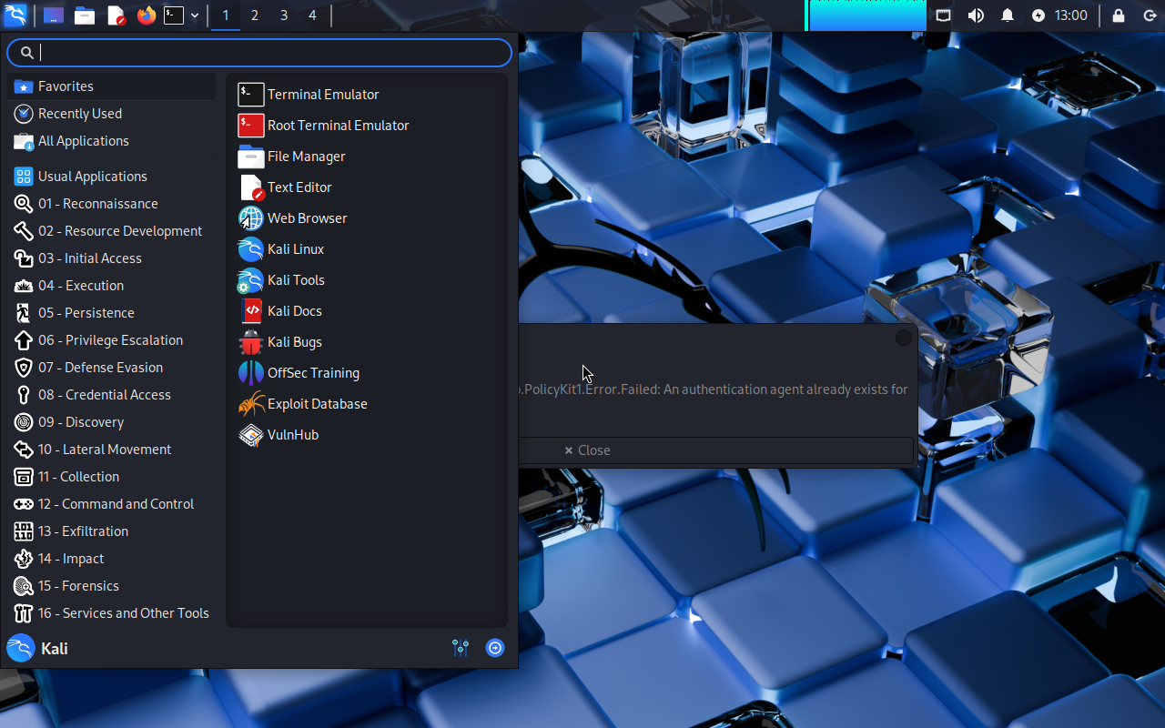Select 13 - Exfiltration category
Screen dimensions: 1165x728
point(111,531)
